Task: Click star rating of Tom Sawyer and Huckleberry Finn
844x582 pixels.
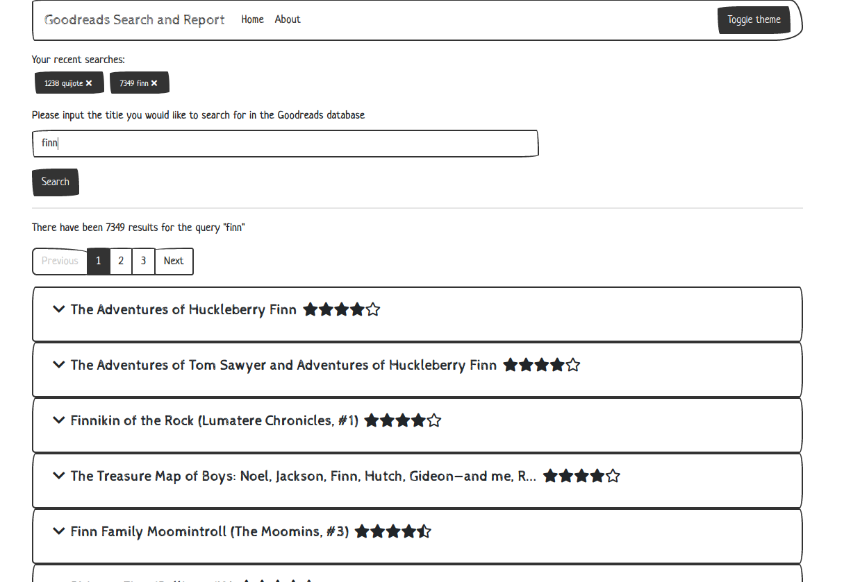Action: point(542,365)
